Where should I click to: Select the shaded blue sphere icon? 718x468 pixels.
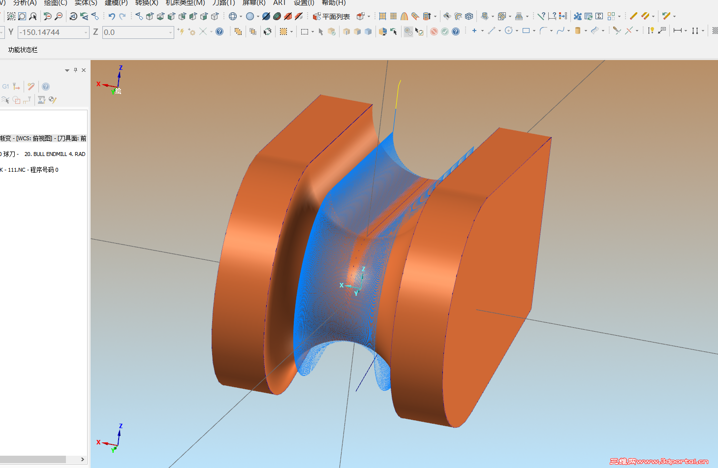[x=250, y=16]
